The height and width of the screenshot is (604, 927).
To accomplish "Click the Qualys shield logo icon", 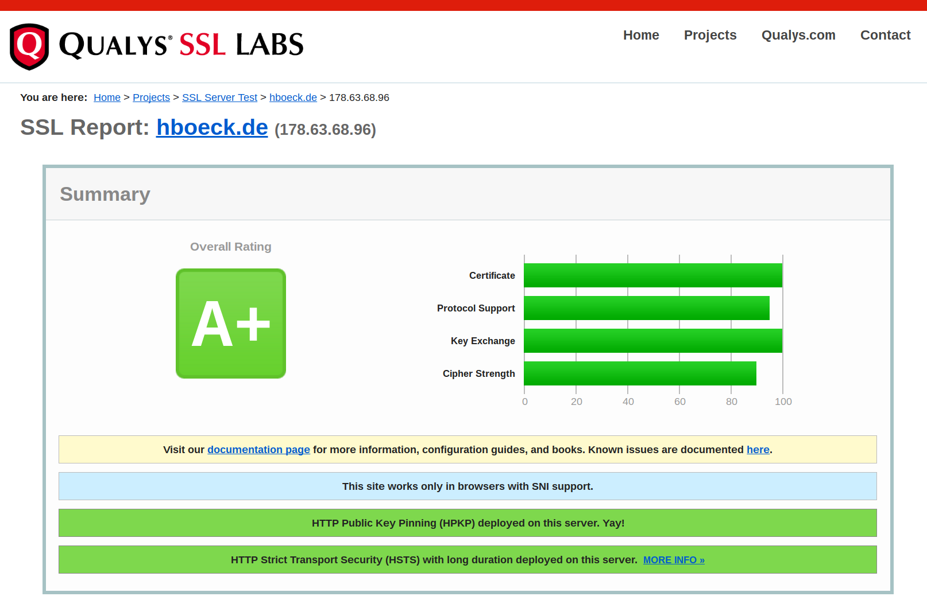I will 29,46.
